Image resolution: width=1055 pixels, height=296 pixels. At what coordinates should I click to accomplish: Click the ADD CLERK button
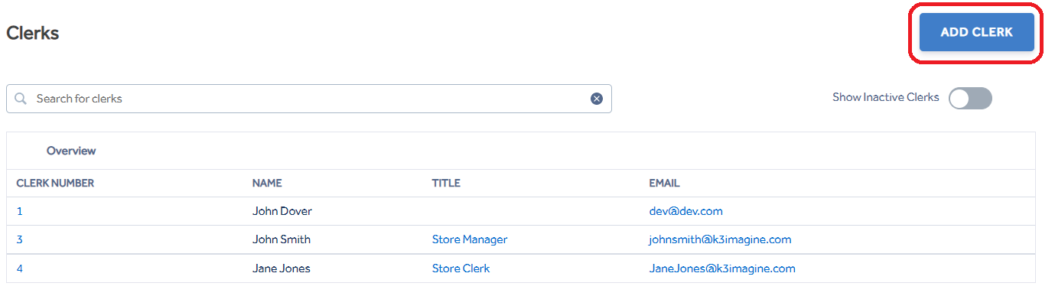point(976,32)
